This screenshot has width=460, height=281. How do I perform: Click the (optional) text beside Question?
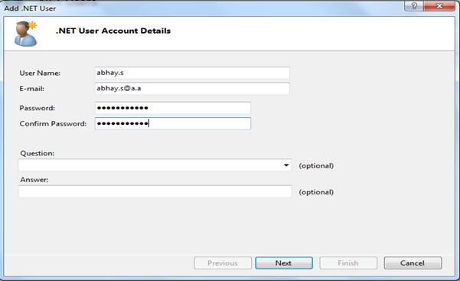coord(316,165)
